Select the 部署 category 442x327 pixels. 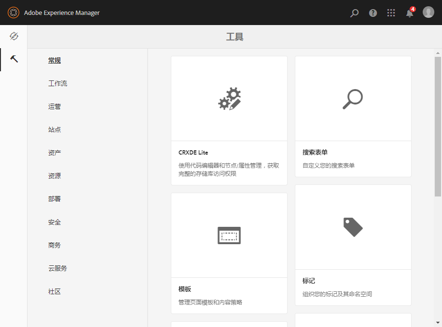tap(55, 199)
